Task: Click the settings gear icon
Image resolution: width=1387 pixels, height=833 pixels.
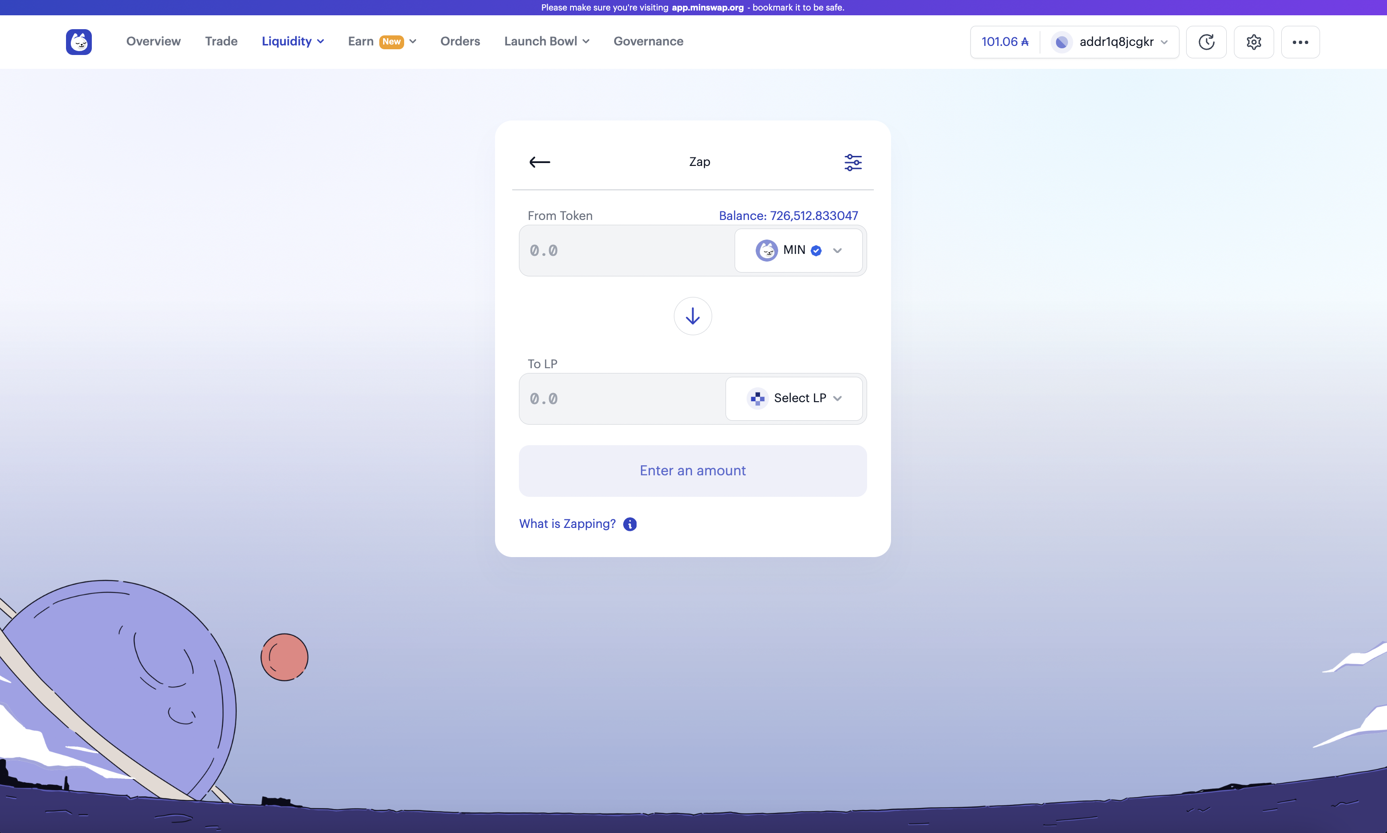Action: [x=1254, y=42]
